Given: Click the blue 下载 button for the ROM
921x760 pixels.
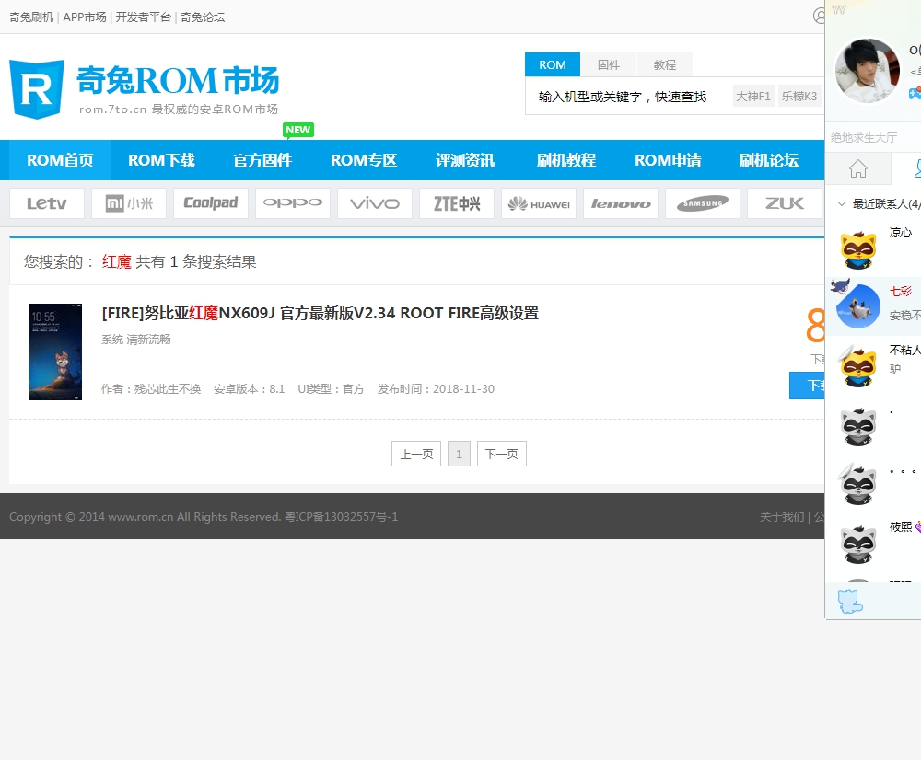Looking at the screenshot, I should pyautogui.click(x=807, y=386).
